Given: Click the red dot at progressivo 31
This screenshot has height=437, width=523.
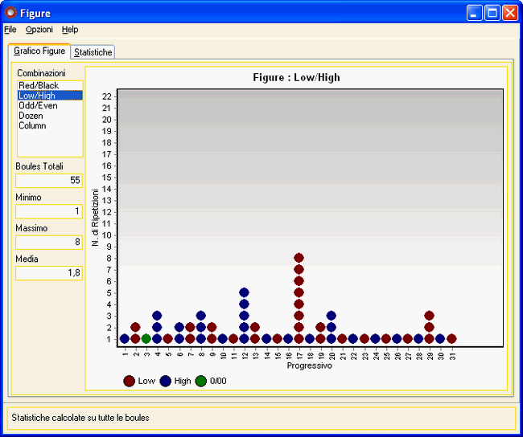Looking at the screenshot, I should (451, 339).
